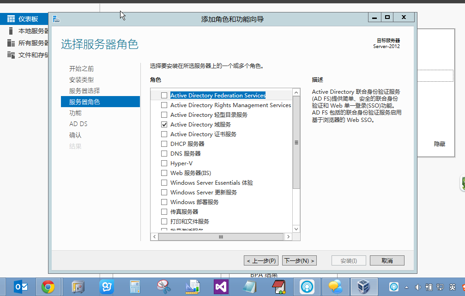465x296 pixels.
Task: Select the 服务器角色 wizard step
Action: pos(100,102)
